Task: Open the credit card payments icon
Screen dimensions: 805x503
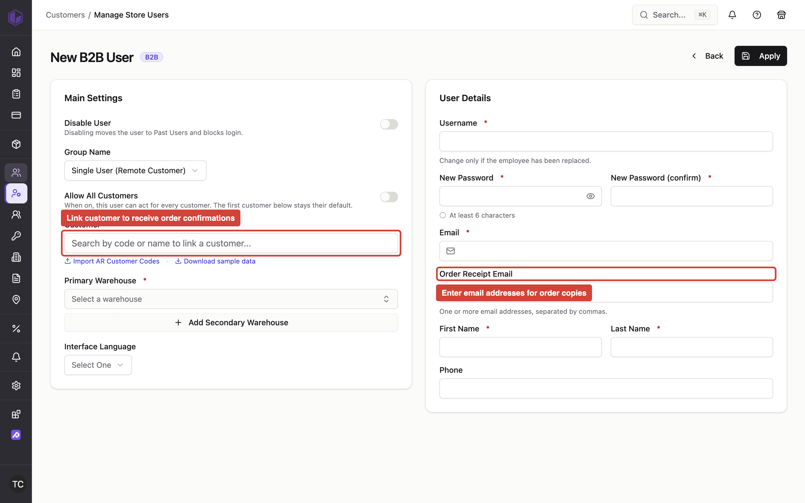Action: (16, 115)
